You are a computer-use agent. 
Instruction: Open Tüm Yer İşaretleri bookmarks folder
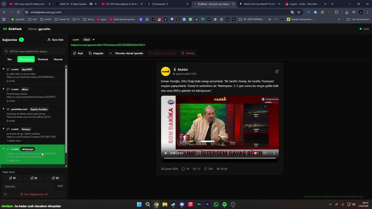pyautogui.click(x=358, y=19)
